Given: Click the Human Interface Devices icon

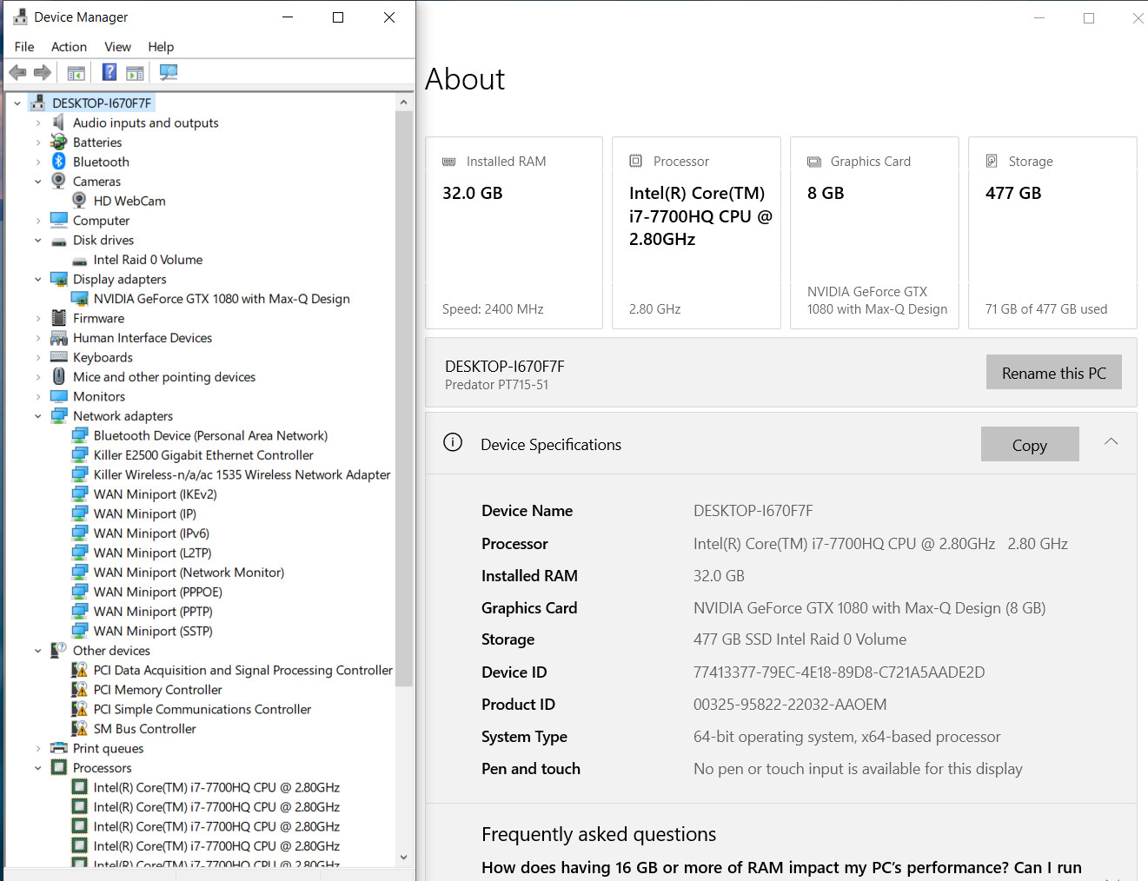Looking at the screenshot, I should [58, 338].
